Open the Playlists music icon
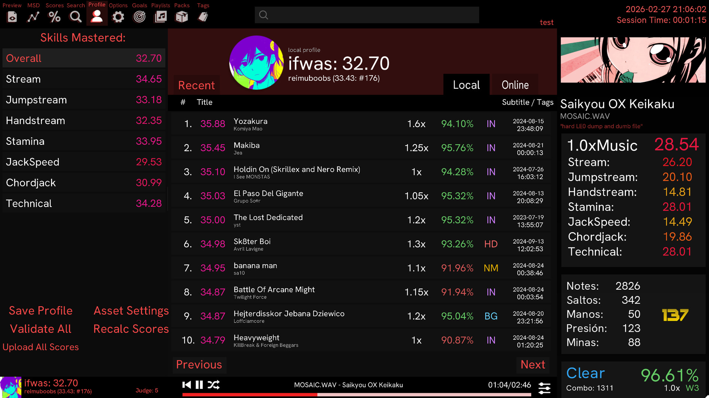 (x=161, y=17)
